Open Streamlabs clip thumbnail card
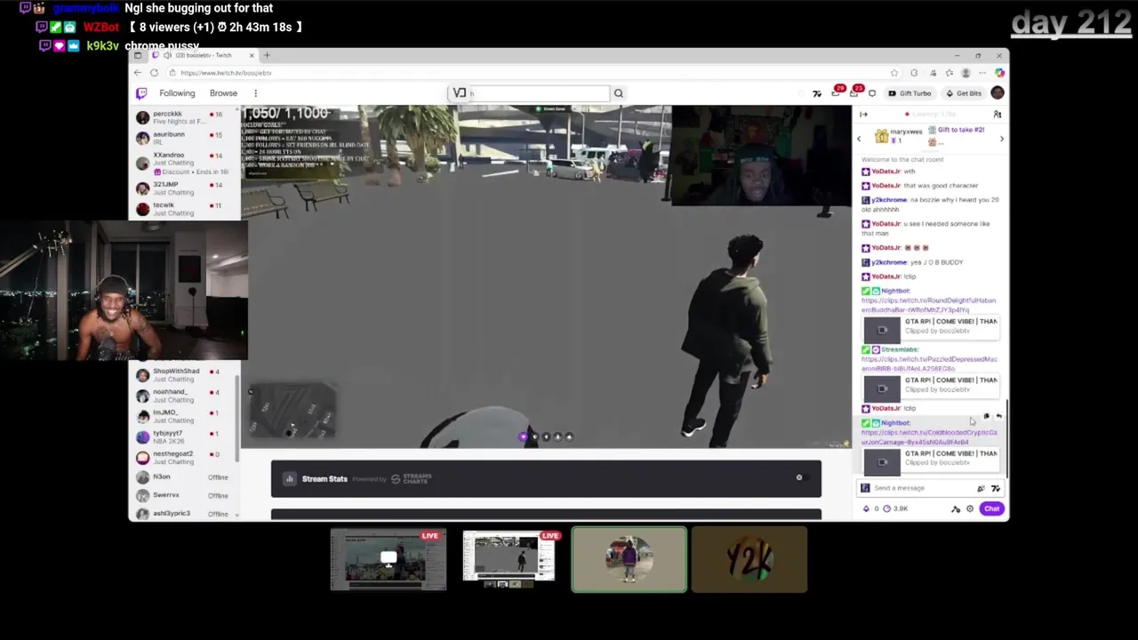This screenshot has height=640, width=1138. [x=931, y=387]
